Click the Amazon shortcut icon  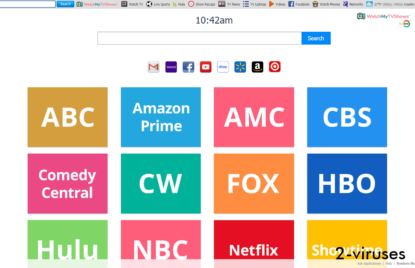[257, 67]
